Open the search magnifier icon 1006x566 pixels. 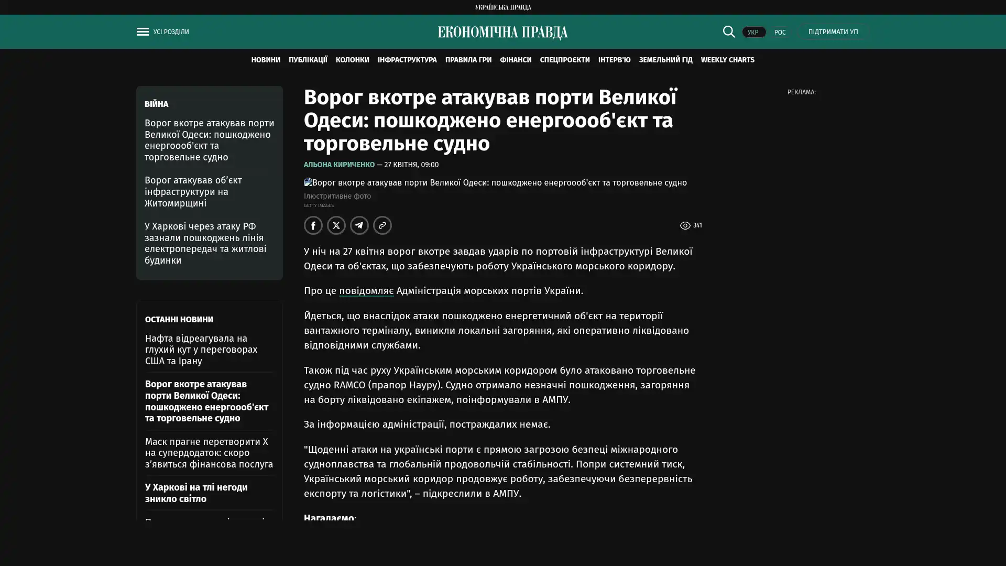(x=728, y=31)
